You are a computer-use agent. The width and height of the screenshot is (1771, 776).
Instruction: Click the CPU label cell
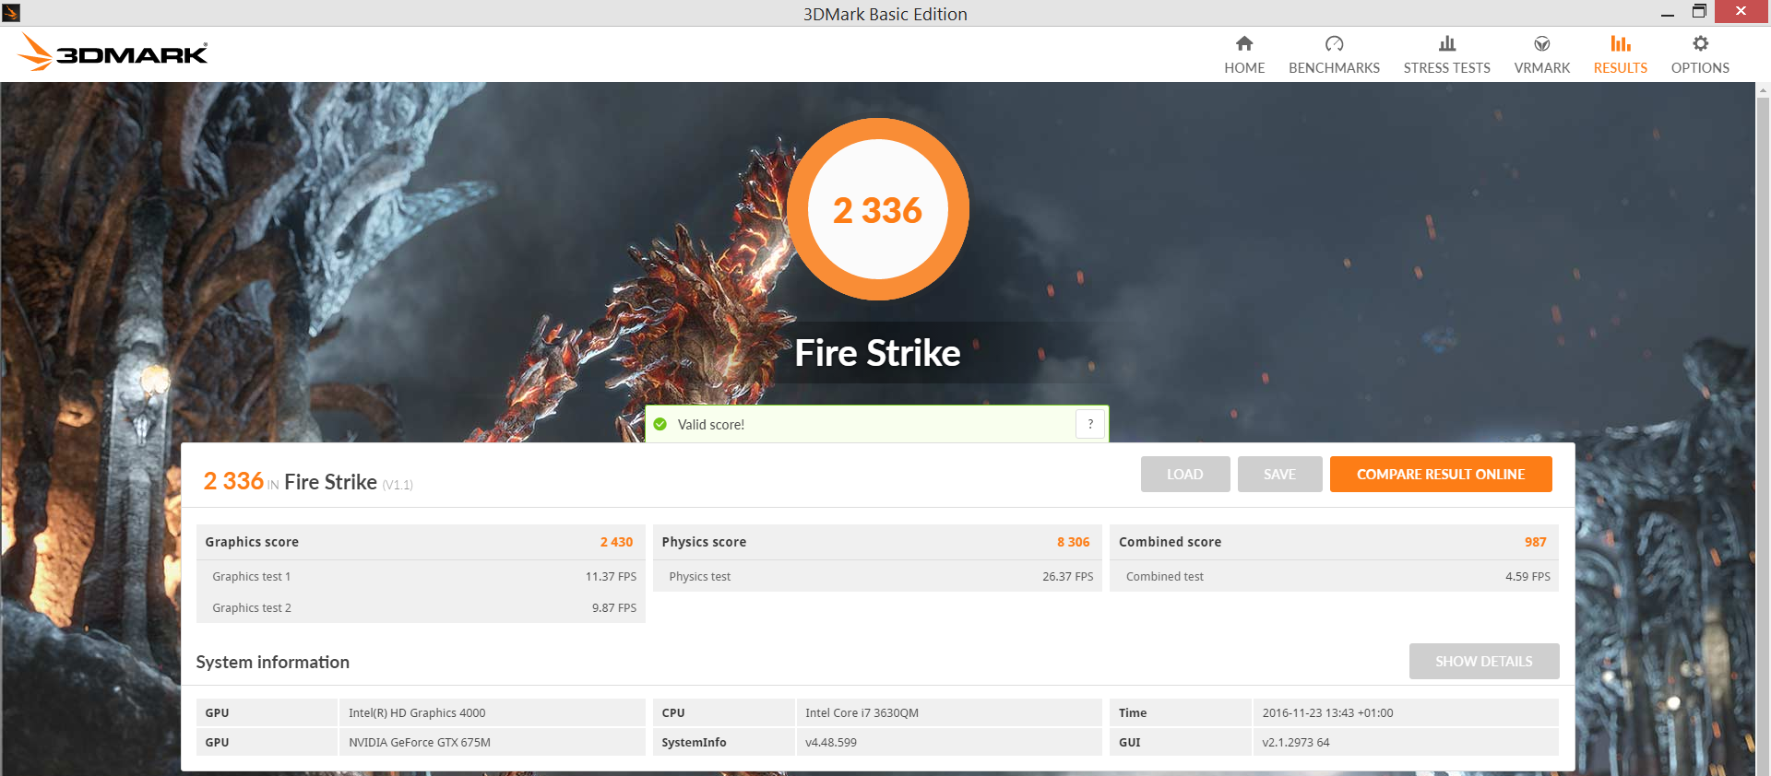[723, 713]
